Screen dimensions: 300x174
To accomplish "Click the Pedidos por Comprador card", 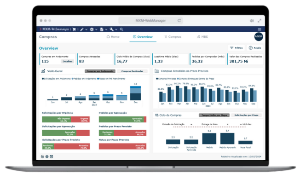I will (208, 59).
